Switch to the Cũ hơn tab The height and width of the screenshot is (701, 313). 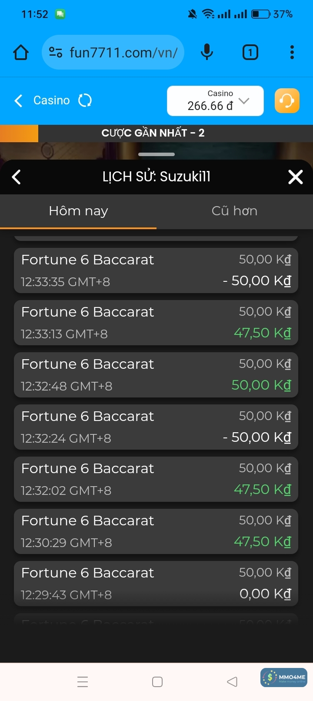coord(234,211)
